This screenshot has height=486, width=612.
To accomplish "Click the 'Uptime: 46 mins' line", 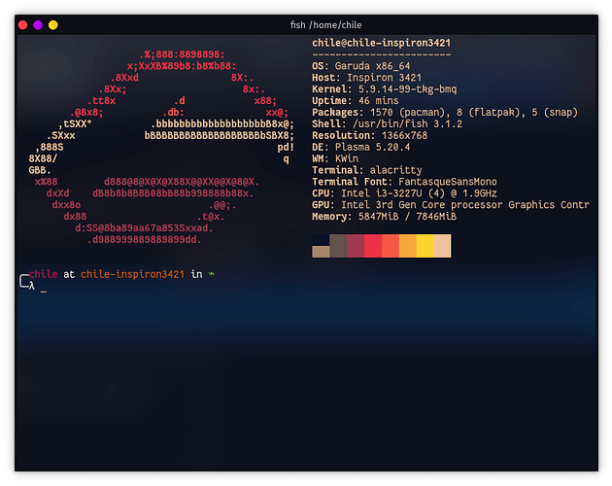I will (x=356, y=101).
